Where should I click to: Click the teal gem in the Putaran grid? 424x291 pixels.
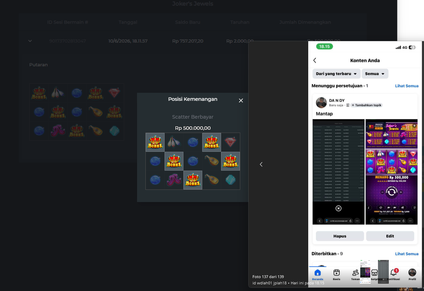114,130
